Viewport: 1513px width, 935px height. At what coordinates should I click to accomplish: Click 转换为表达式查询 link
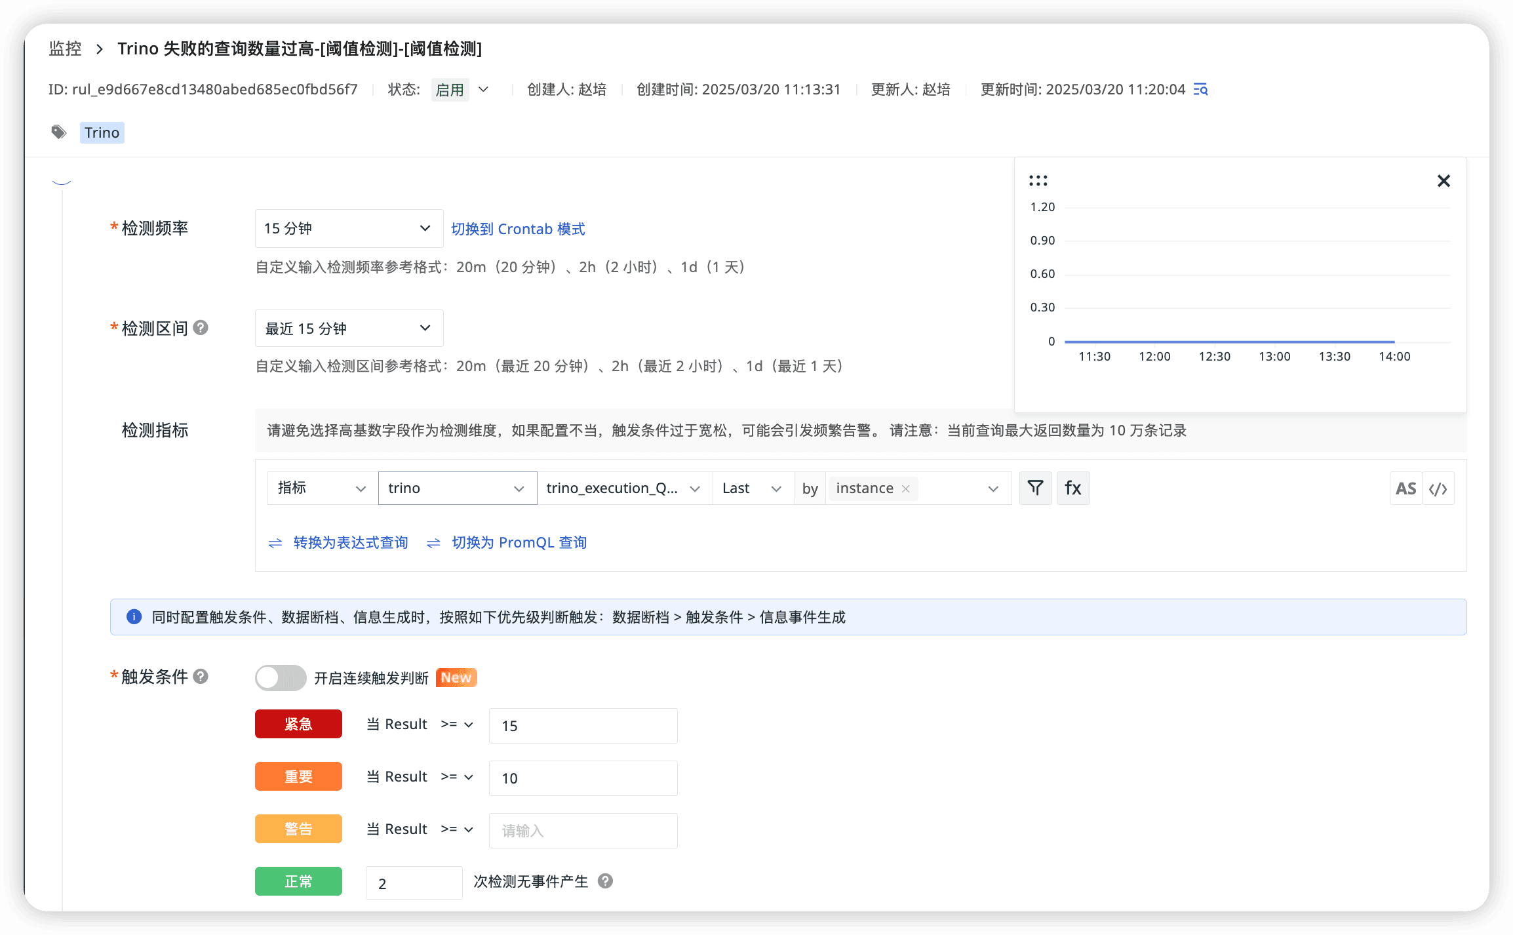tap(350, 542)
